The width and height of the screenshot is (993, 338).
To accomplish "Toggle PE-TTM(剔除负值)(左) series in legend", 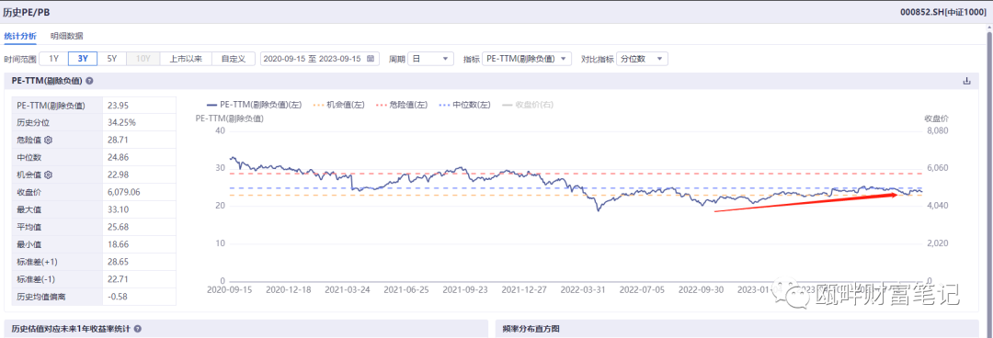I will pyautogui.click(x=254, y=105).
